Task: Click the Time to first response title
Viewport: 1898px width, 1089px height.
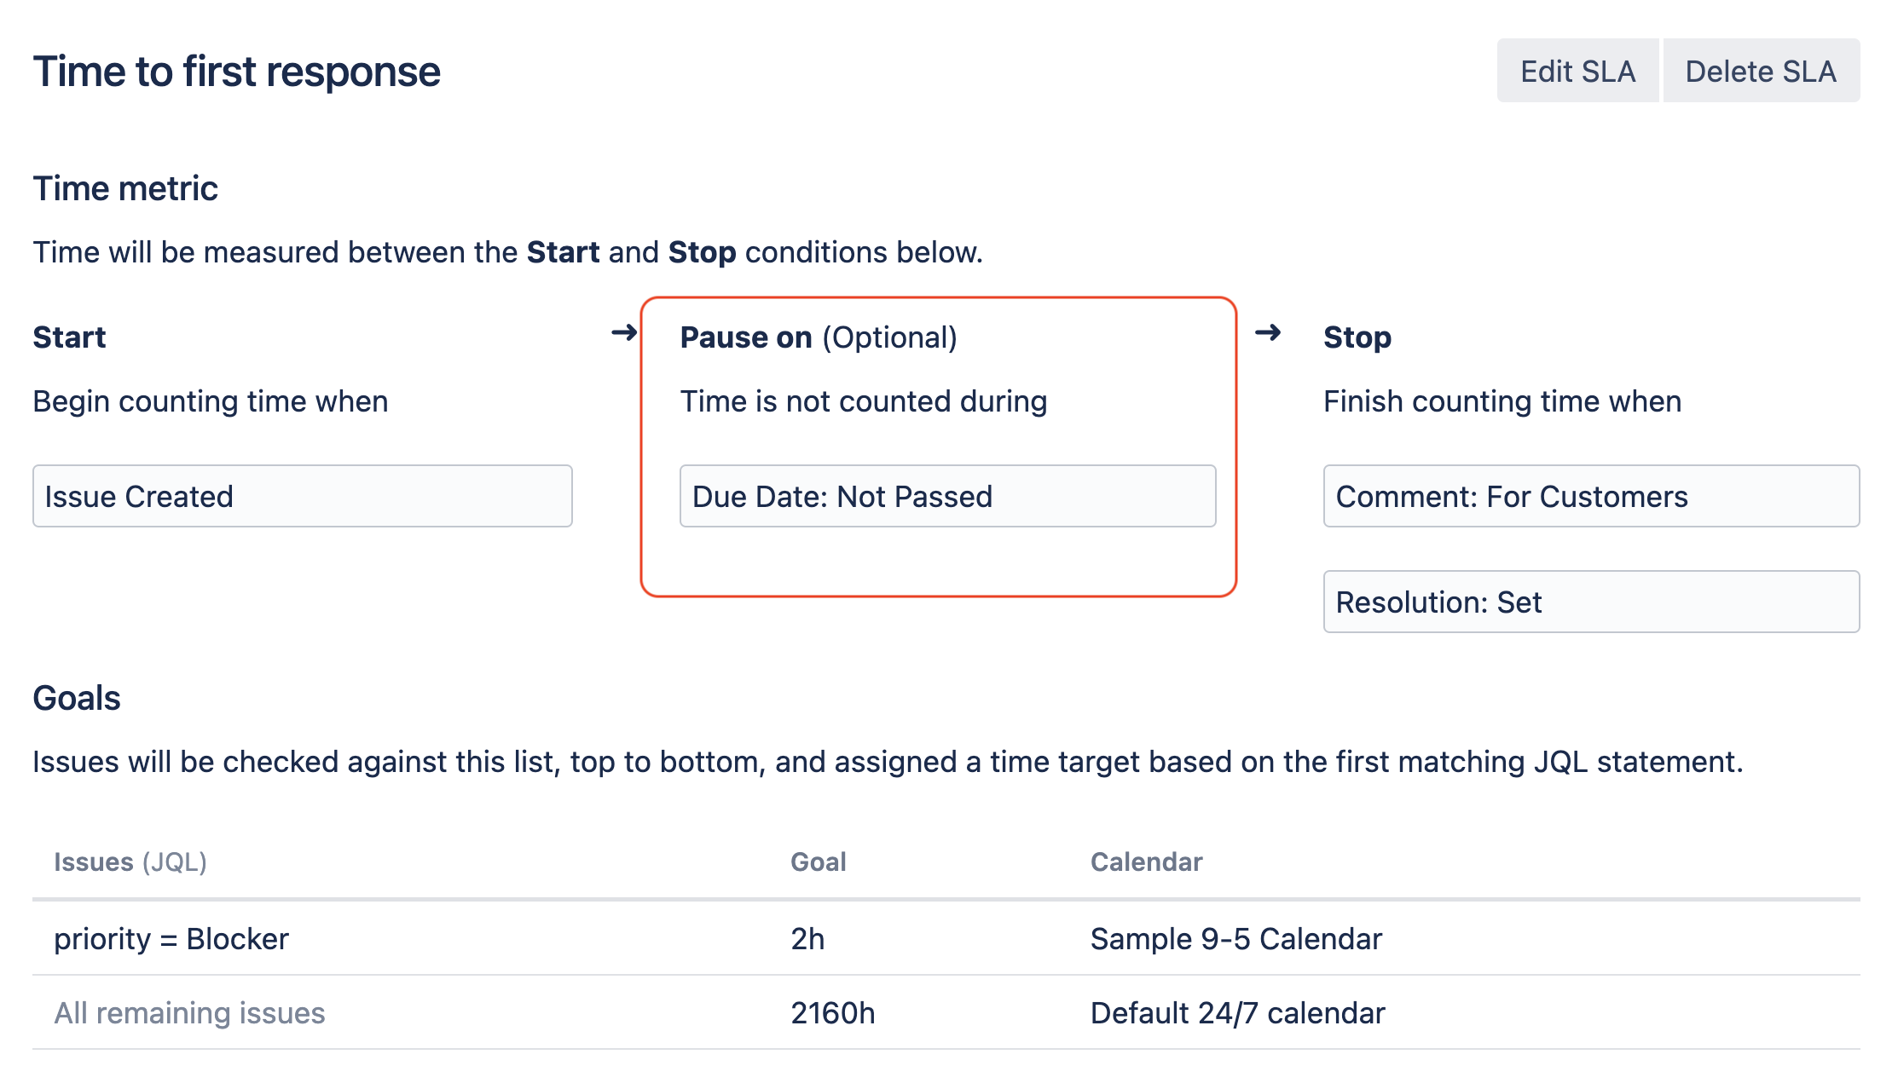Action: 236,72
